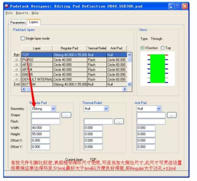197x181 pixels.
Task: Select the BOTTOM layer cell
Action: point(37,84)
